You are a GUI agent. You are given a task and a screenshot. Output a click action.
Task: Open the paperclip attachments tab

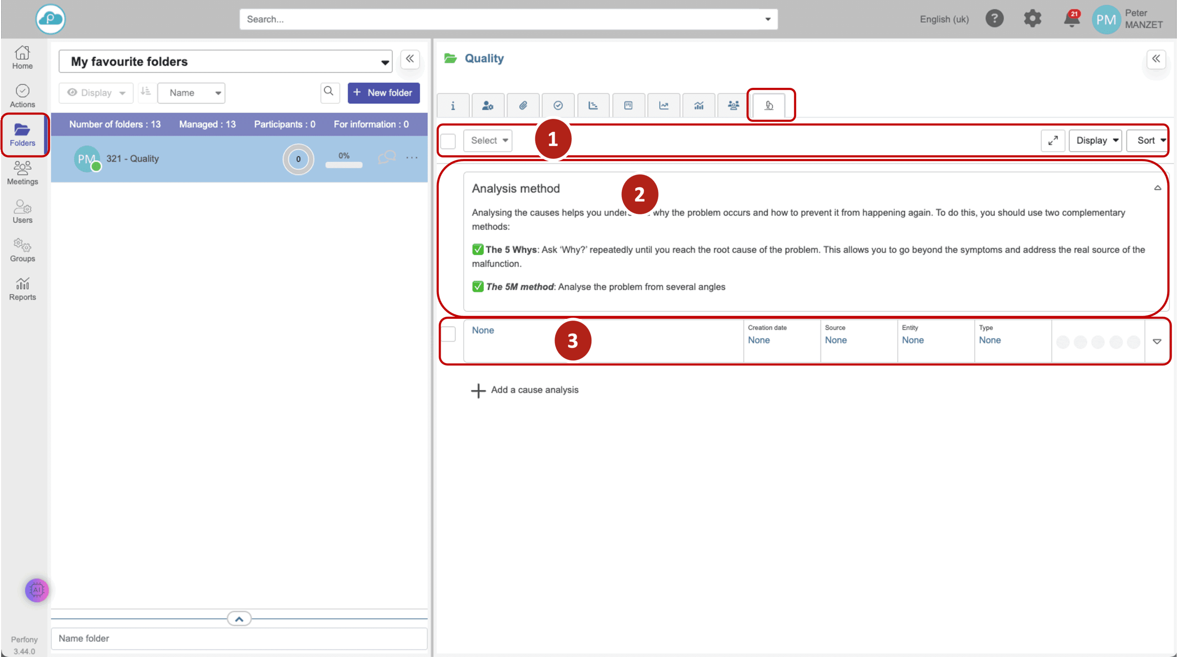523,105
